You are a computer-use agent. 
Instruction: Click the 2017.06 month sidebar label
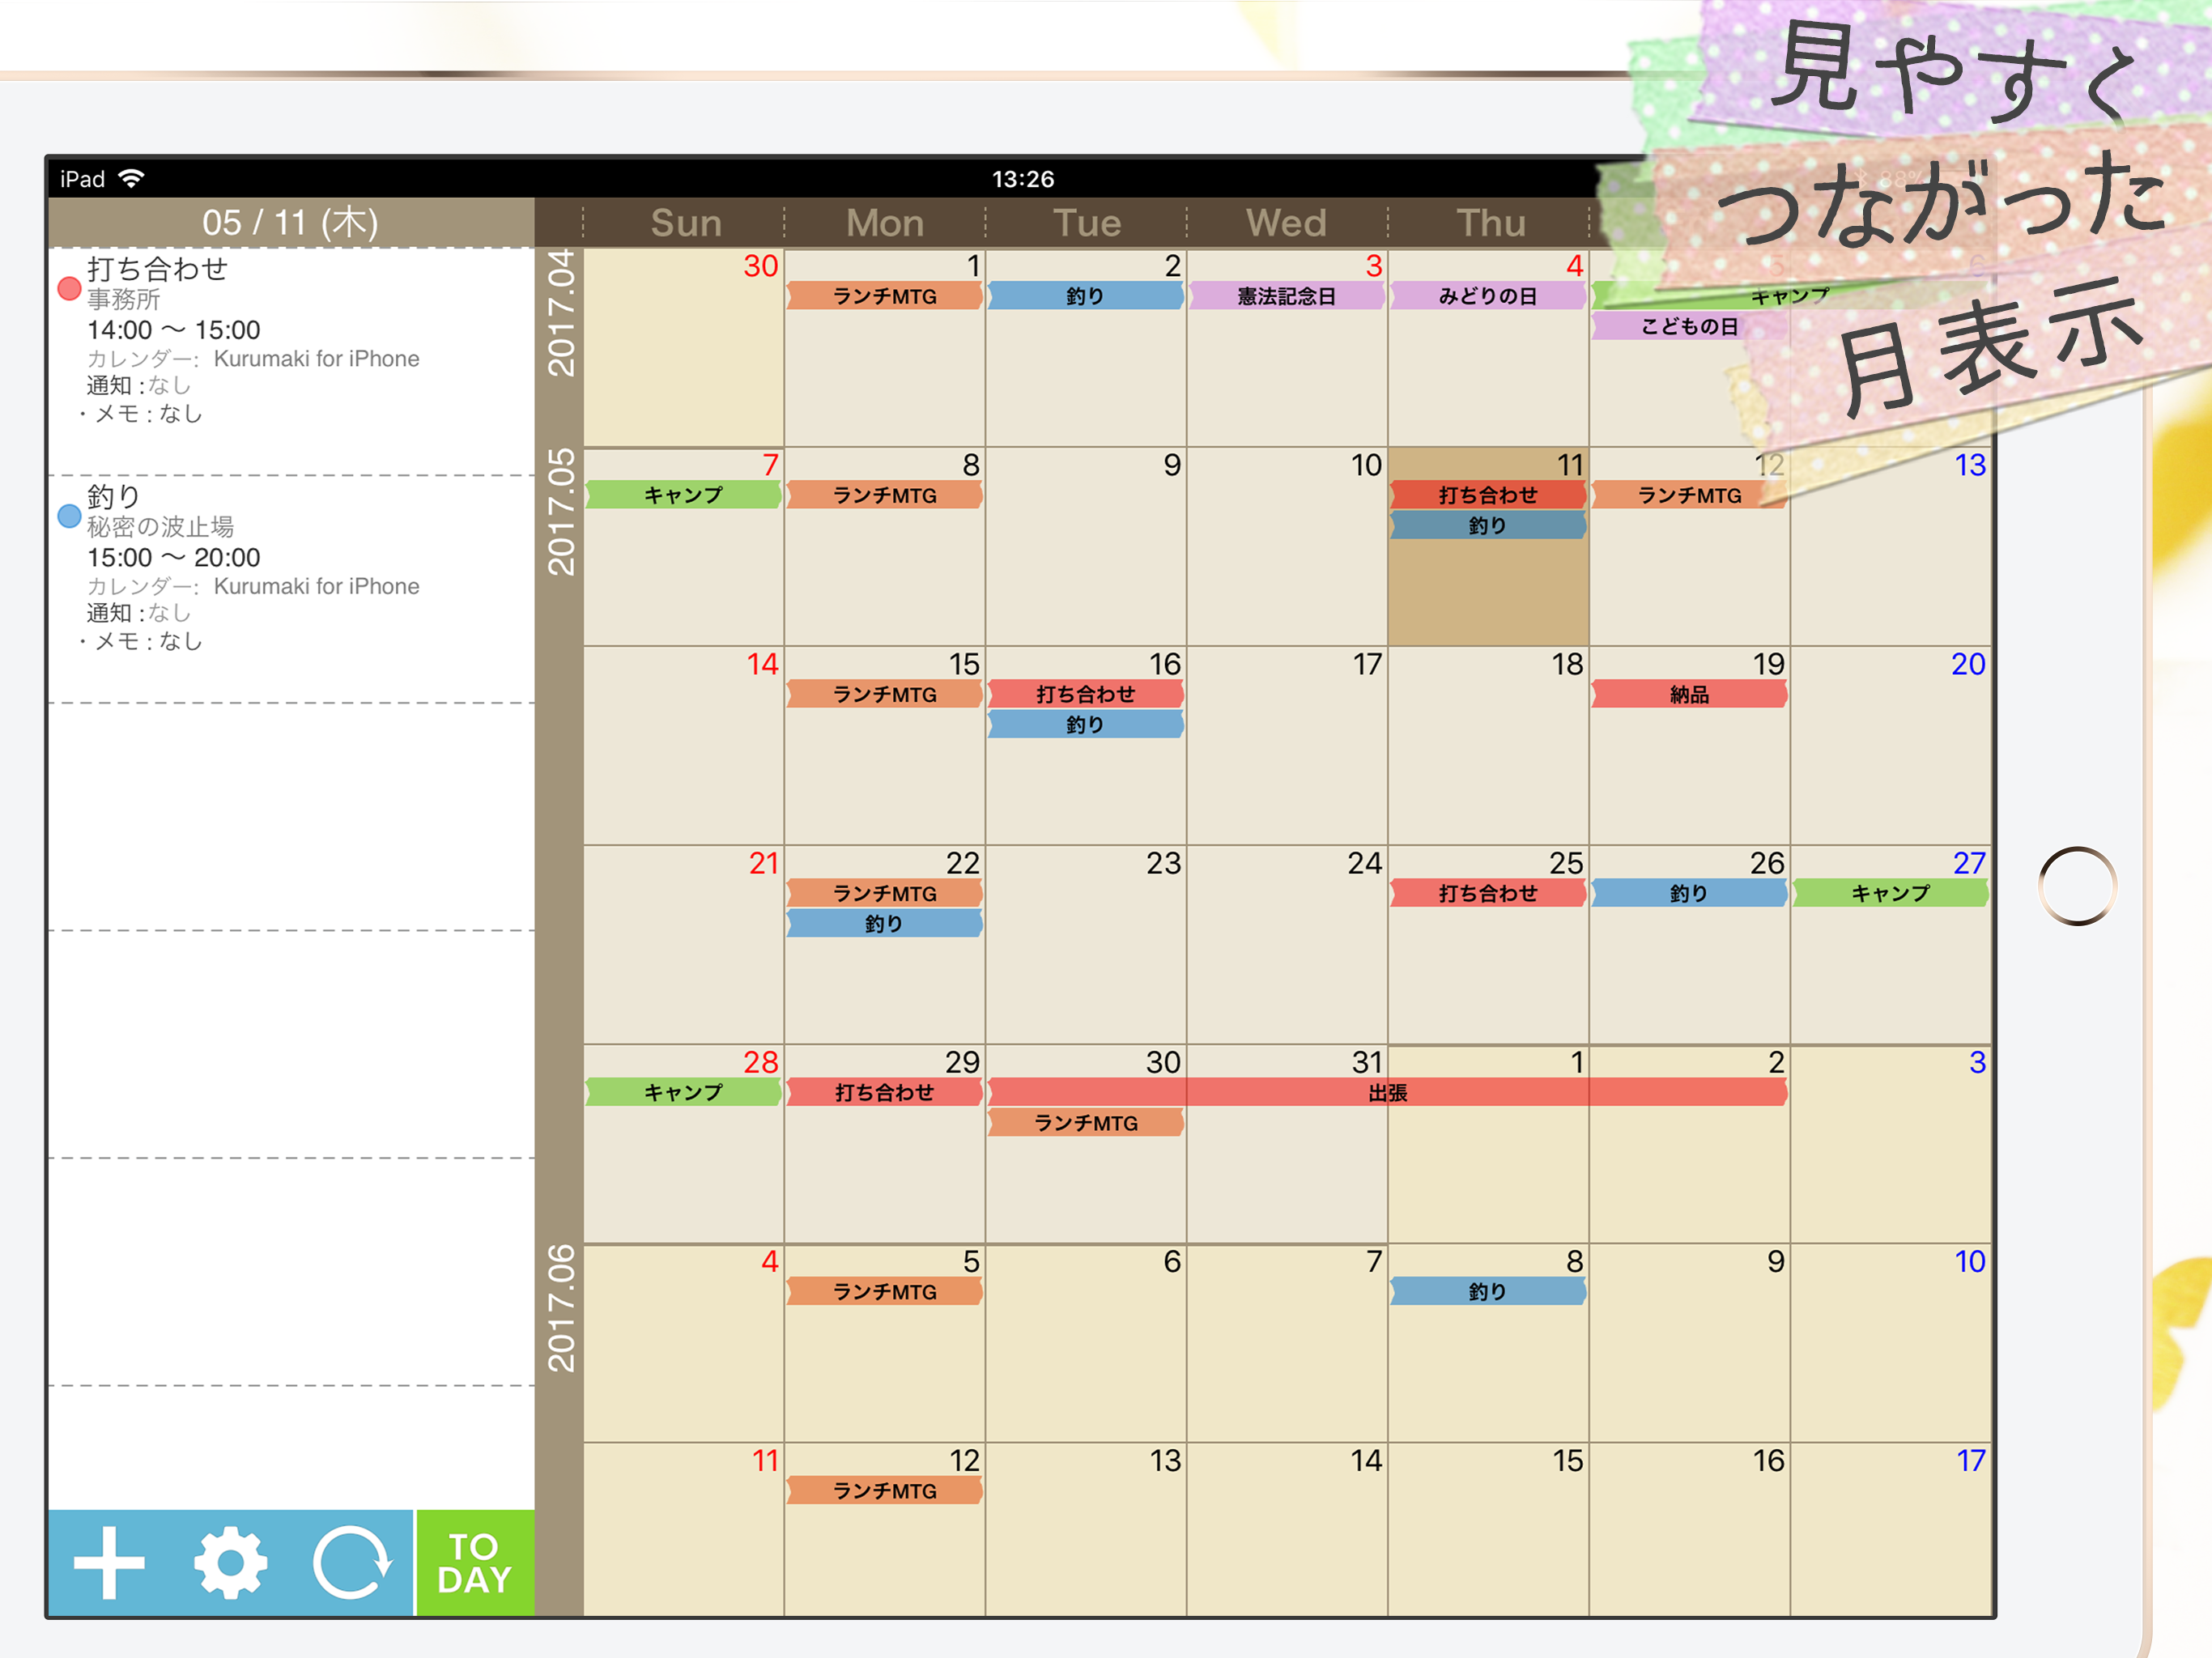(560, 1308)
